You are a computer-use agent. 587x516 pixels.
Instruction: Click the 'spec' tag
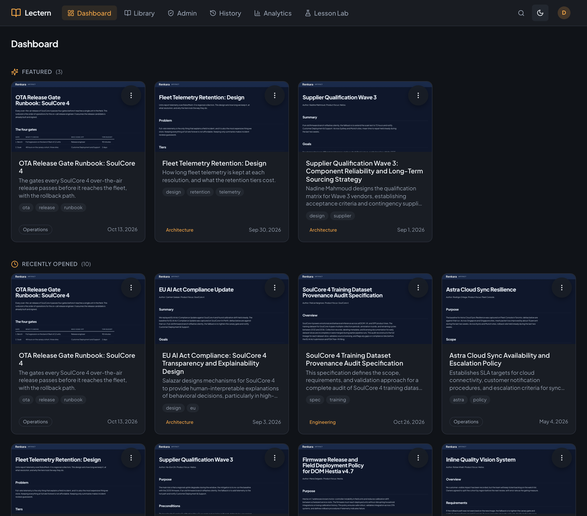click(x=315, y=400)
